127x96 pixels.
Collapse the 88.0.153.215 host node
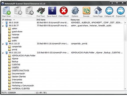point(3,53)
